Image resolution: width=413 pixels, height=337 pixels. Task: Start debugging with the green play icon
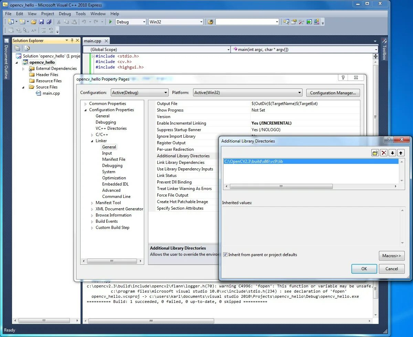coord(110,22)
